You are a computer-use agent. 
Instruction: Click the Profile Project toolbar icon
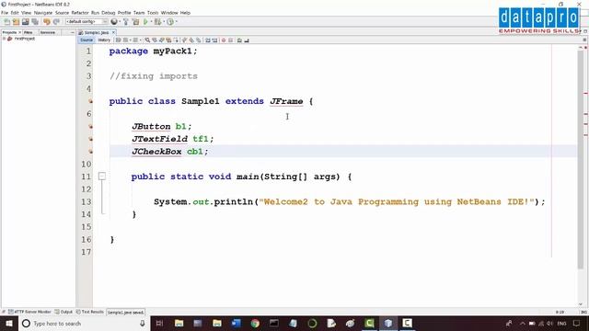[170, 22]
